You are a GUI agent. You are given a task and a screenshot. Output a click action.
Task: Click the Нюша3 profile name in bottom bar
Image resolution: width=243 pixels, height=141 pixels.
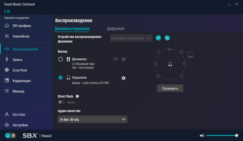[47, 136]
